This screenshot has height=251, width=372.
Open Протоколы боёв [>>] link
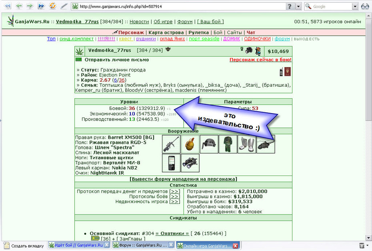coord(175,197)
